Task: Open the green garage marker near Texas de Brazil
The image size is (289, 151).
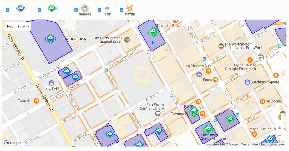Action: tap(153, 32)
